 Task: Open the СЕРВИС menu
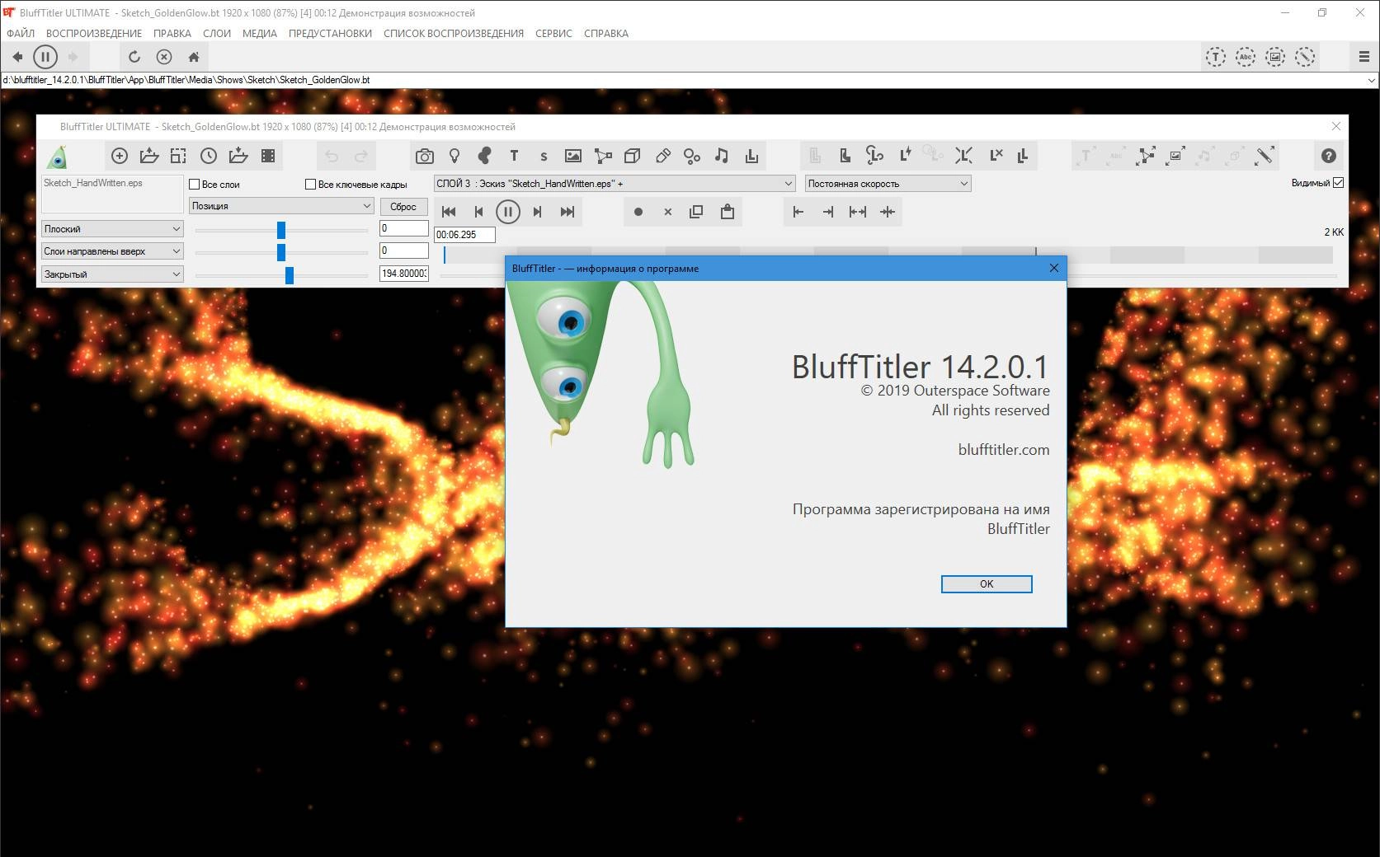coord(553,34)
